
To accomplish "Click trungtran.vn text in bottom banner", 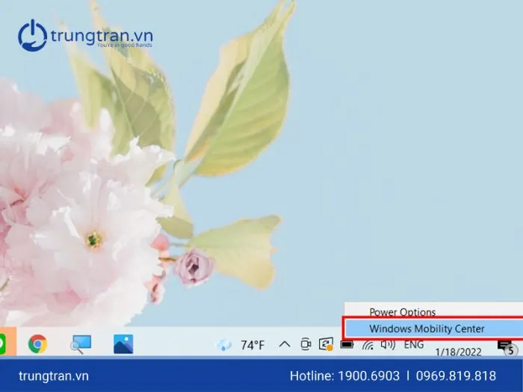I will click(x=53, y=376).
